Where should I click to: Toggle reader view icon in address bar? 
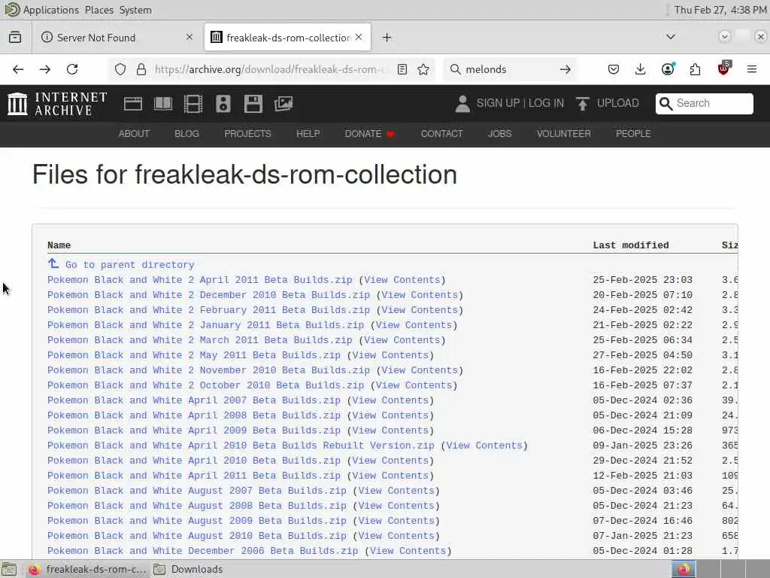pyautogui.click(x=402, y=69)
